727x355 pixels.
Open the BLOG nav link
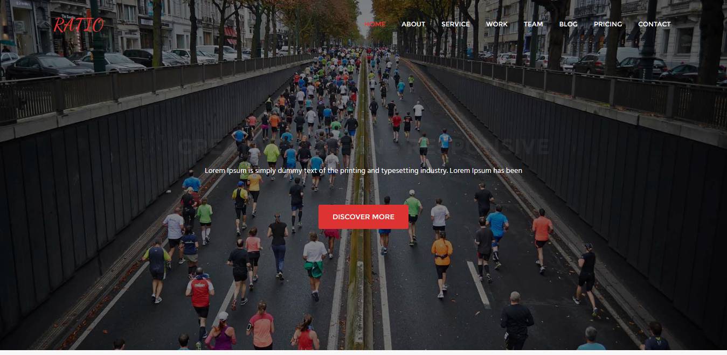(x=568, y=24)
